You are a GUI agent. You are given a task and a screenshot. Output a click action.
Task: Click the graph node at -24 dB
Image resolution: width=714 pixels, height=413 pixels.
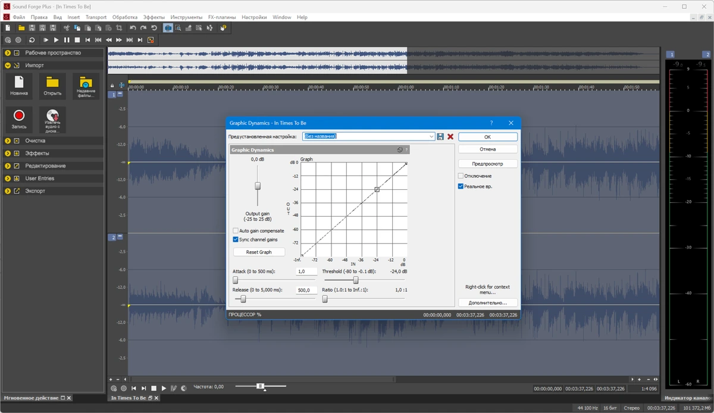pyautogui.click(x=377, y=189)
